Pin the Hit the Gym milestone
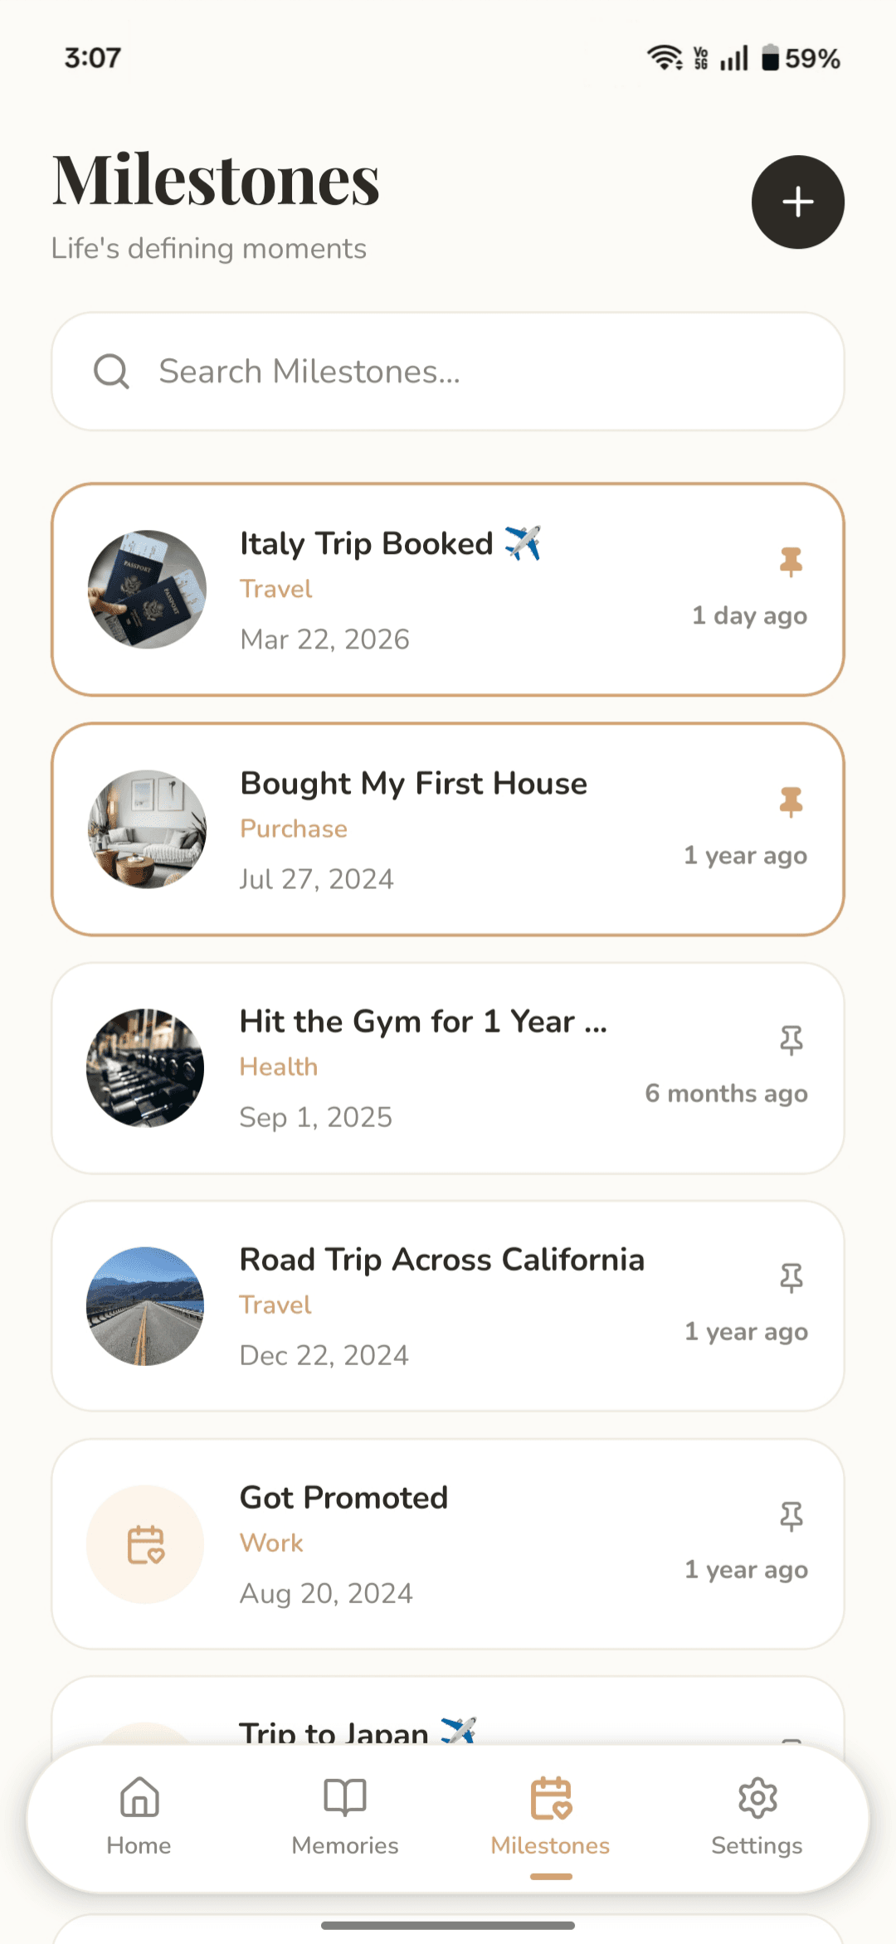Screen dimensions: 896x1944 click(x=791, y=1040)
